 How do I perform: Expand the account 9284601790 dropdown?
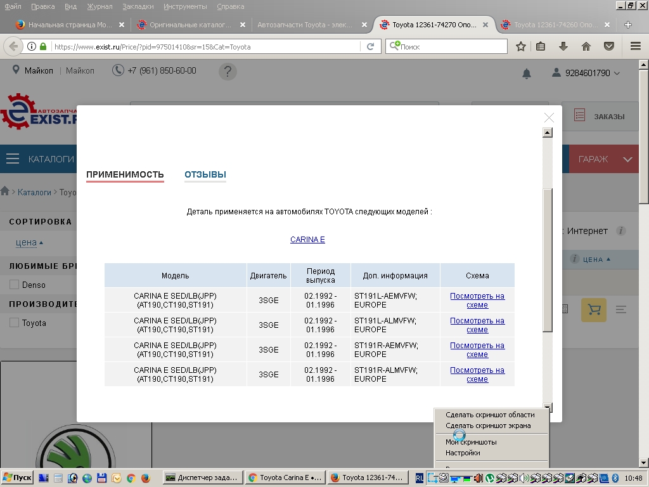coord(586,73)
